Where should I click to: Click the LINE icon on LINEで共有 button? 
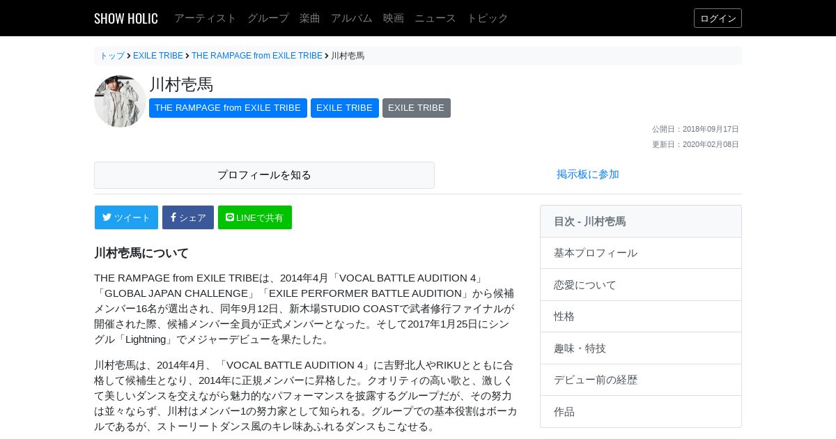coord(230,217)
